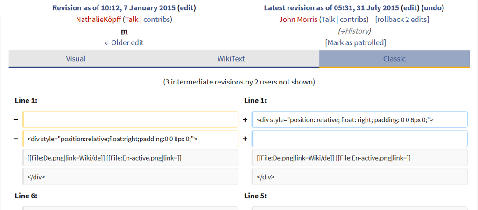Go to the Older edit
The height and width of the screenshot is (210, 478).
124,42
